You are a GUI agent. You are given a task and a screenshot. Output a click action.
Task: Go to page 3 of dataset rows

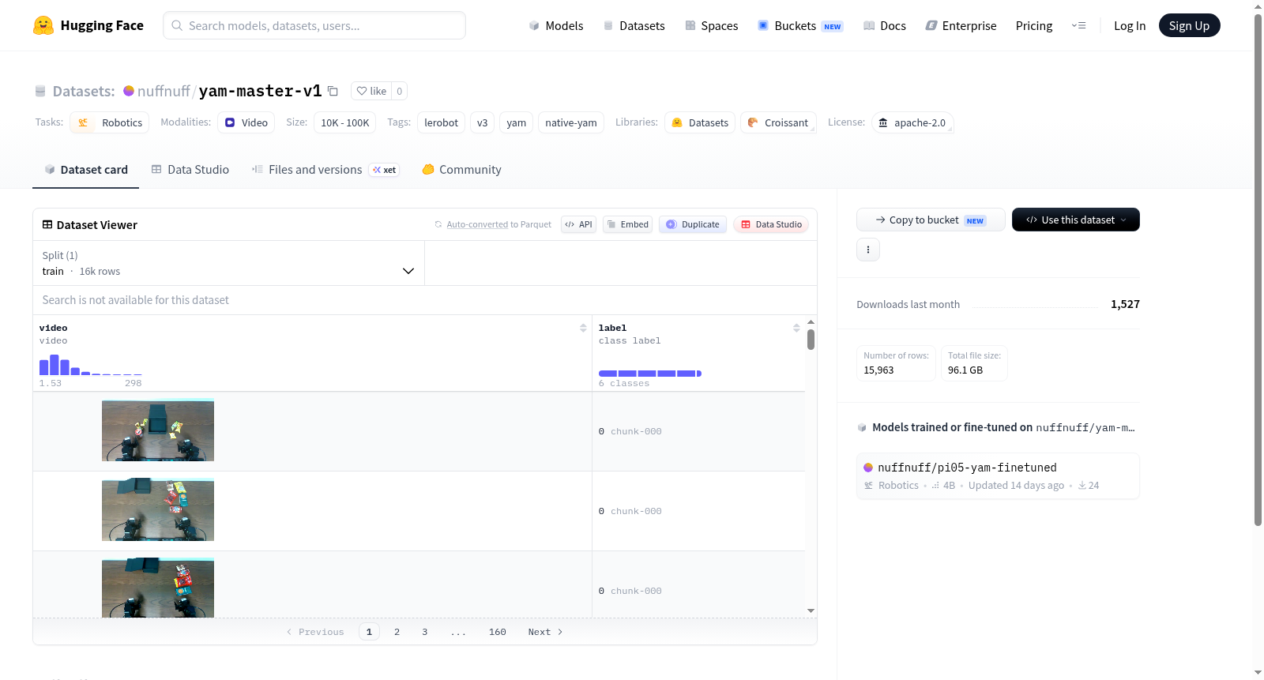pos(425,632)
